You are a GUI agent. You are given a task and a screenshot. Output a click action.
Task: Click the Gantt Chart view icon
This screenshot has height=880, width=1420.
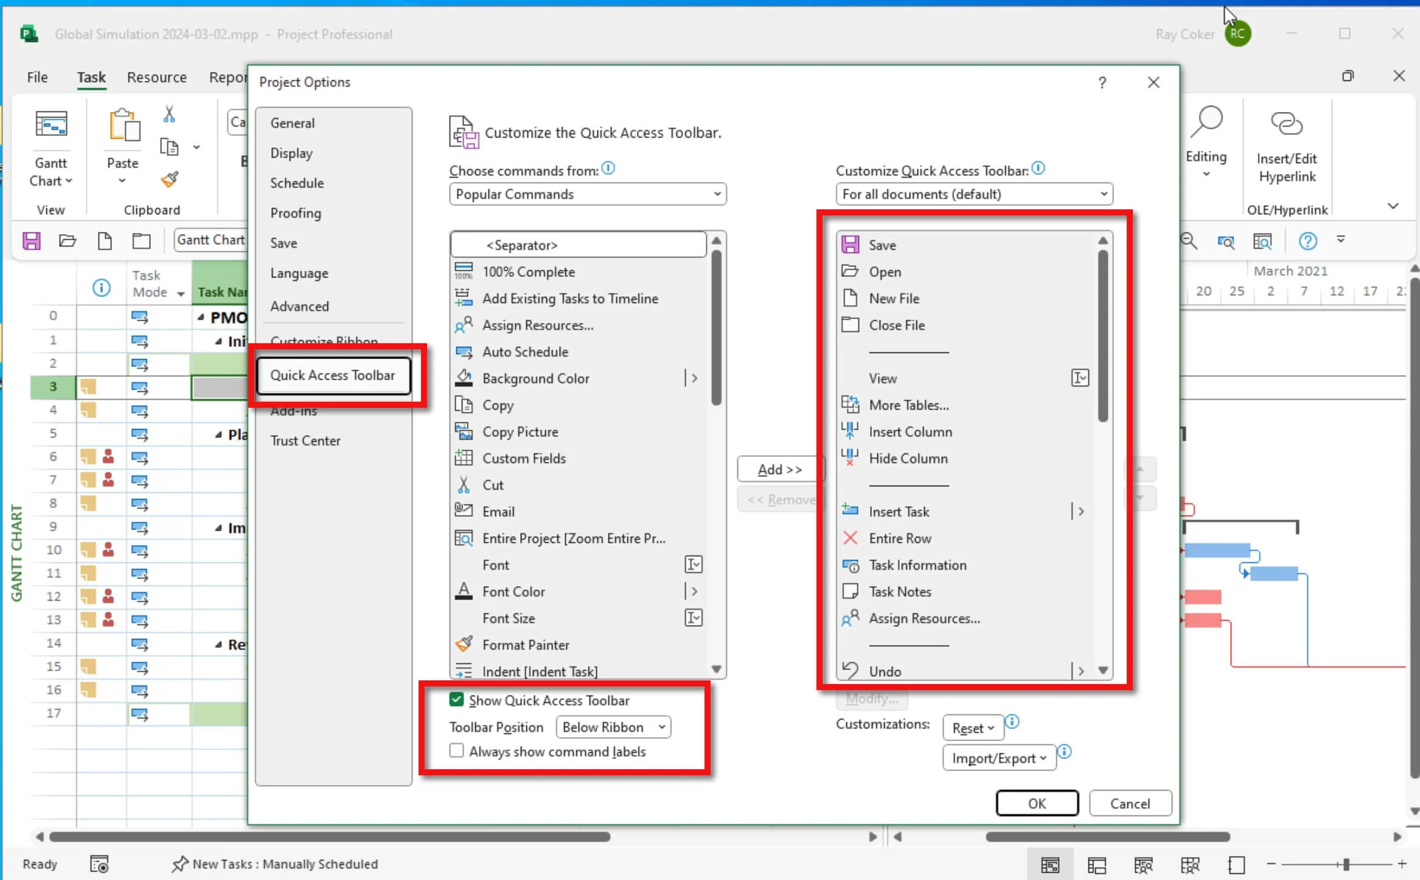click(x=51, y=124)
